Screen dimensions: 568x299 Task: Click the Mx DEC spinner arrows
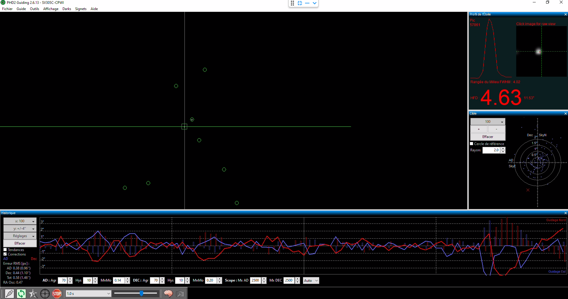298,281
